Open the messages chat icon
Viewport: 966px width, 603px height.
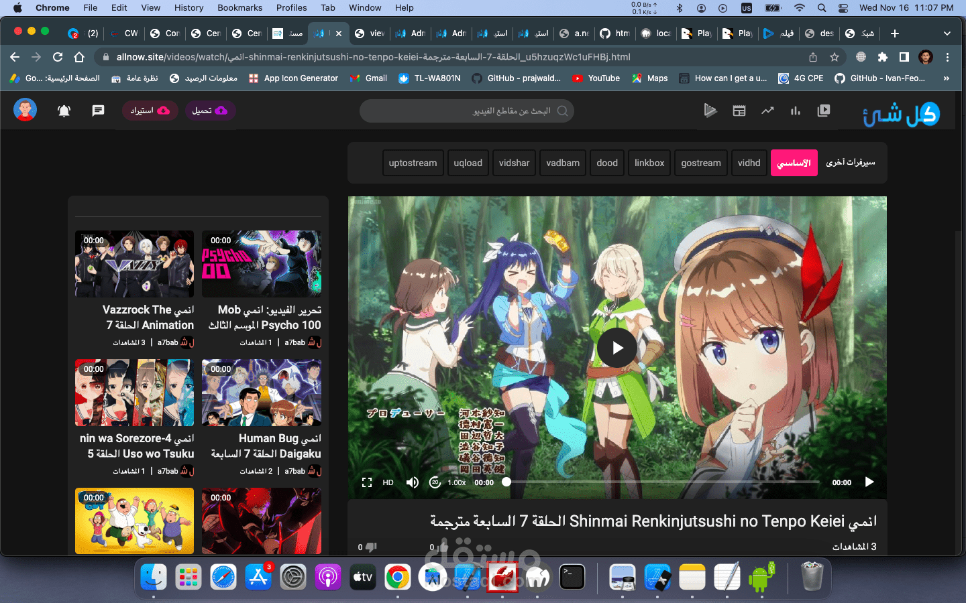98,111
